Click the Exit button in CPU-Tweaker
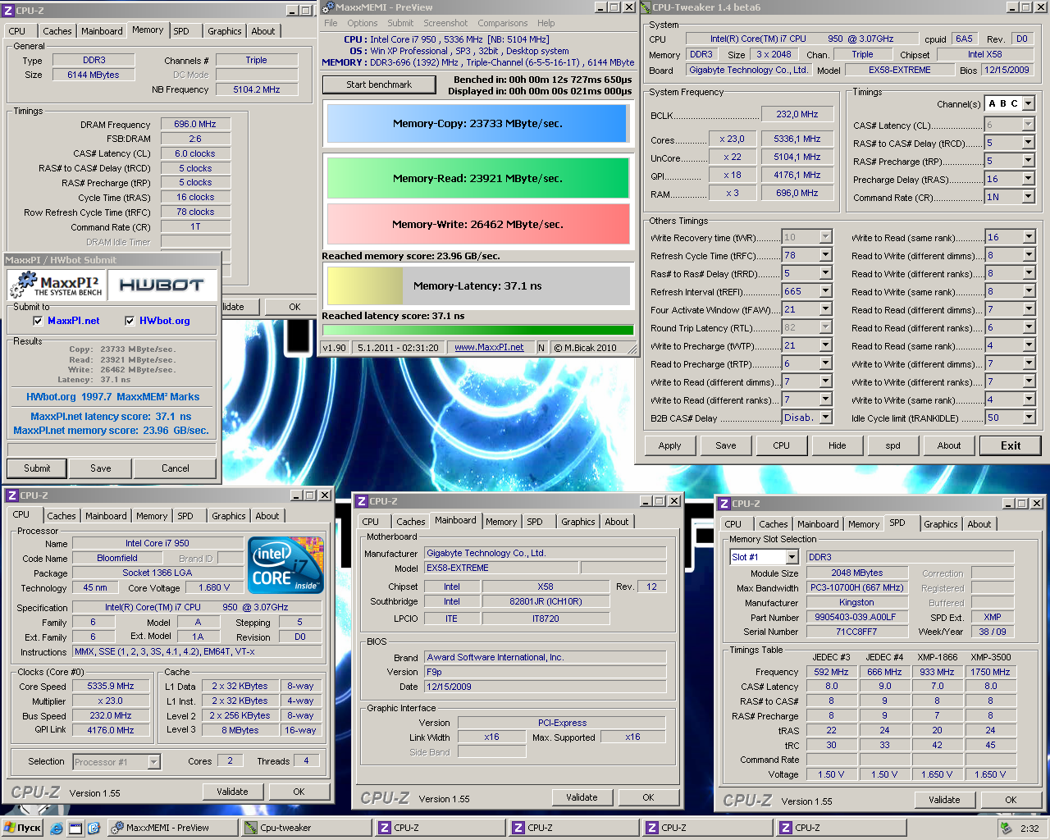The width and height of the screenshot is (1050, 840). [x=1011, y=445]
